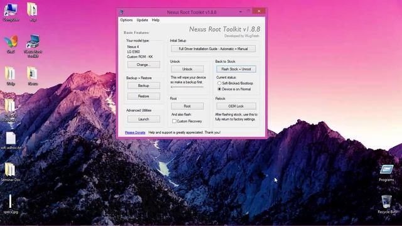Viewport: 402px width, 226px height.
Task: Click the Change... model type button
Action: pos(144,65)
